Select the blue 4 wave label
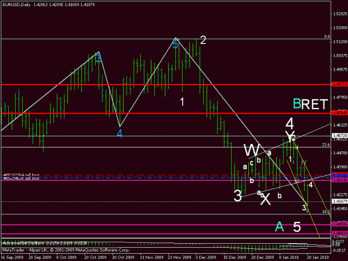Viewport: 348px width, 261px height. (x=119, y=134)
